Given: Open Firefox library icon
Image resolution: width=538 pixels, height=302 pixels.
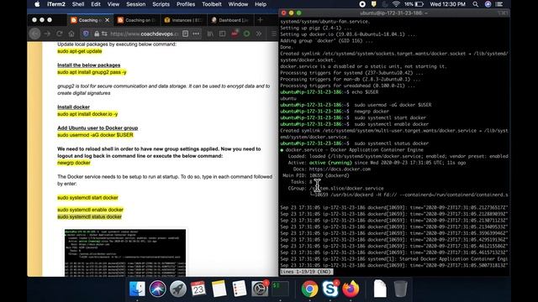Looking at the screenshot, I should (210, 34).
